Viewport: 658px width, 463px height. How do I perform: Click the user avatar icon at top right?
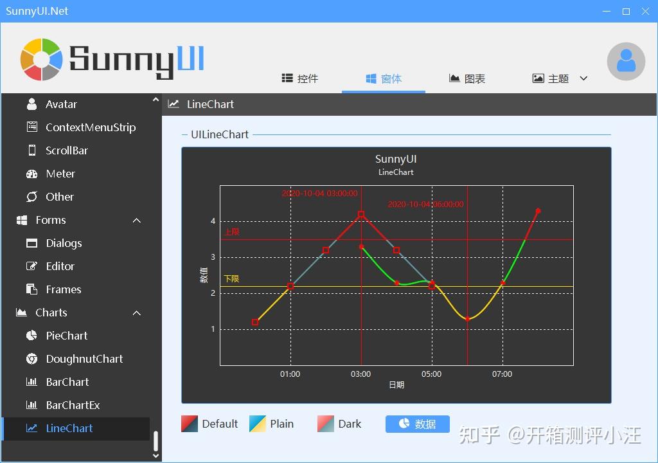[x=626, y=61]
